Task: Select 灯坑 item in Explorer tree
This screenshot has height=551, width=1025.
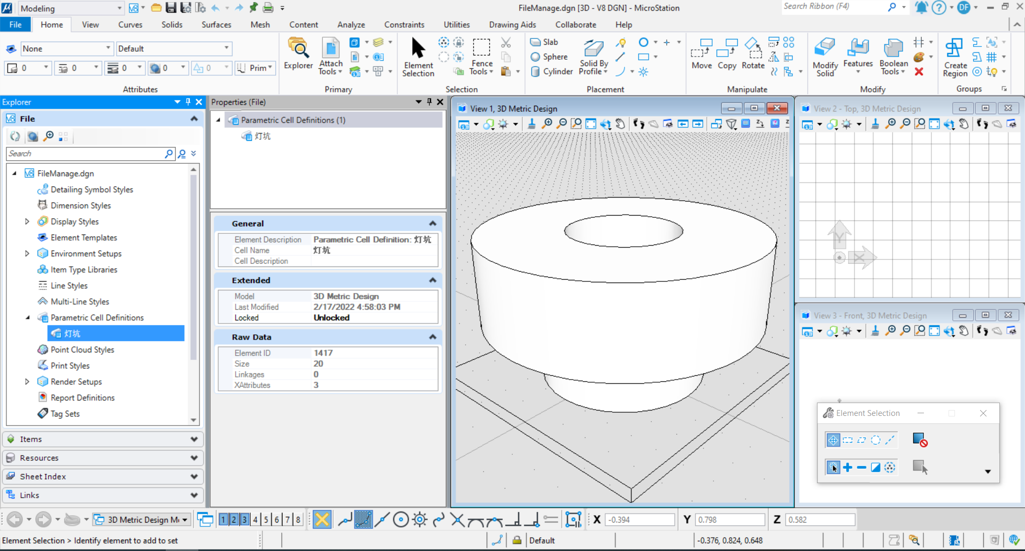Action: [116, 334]
